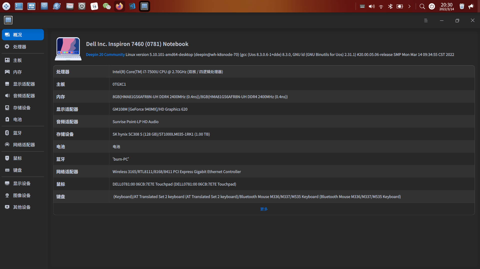480x269 pixels.
Task: Open the Deepin 20 Community link
Action: pyautogui.click(x=105, y=54)
